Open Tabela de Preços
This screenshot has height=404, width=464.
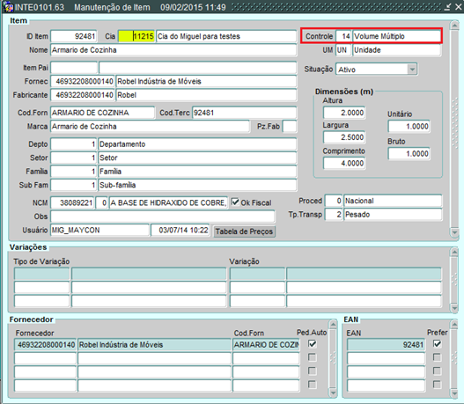pos(244,231)
